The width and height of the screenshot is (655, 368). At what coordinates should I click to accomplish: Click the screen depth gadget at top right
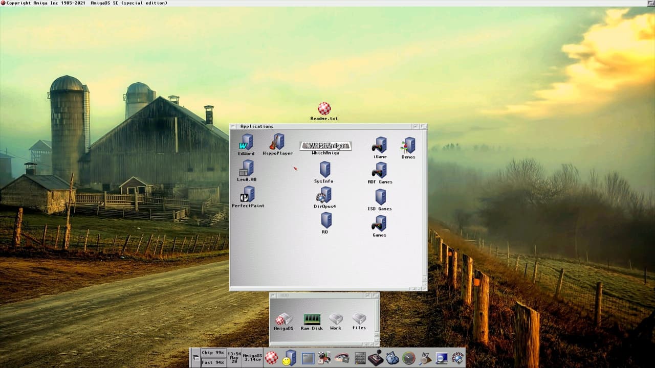[650, 3]
